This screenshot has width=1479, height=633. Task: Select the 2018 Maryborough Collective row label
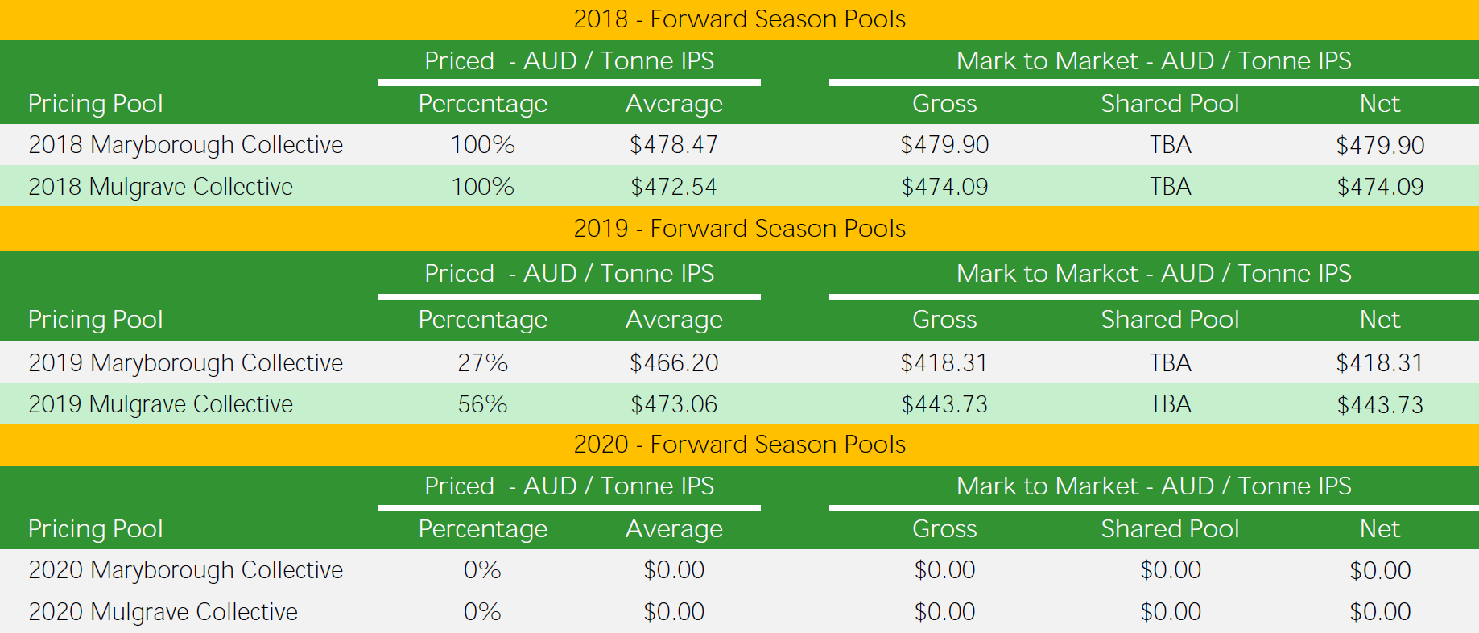185,145
